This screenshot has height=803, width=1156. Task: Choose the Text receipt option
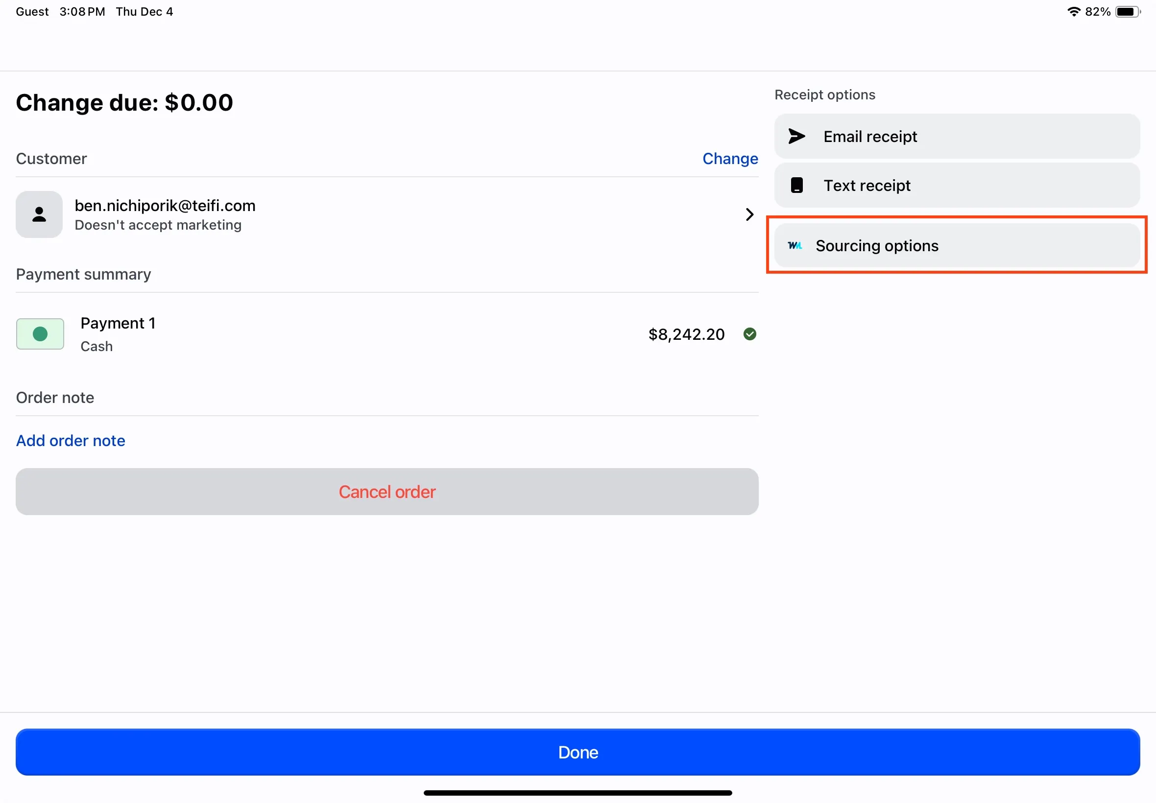[x=956, y=185]
